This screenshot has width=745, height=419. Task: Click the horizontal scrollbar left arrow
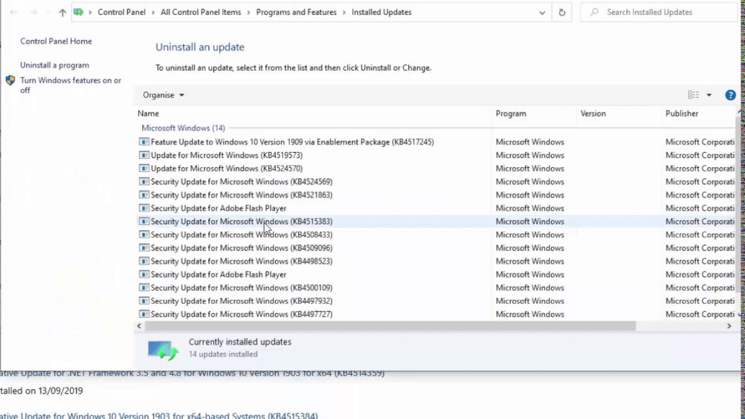click(140, 326)
